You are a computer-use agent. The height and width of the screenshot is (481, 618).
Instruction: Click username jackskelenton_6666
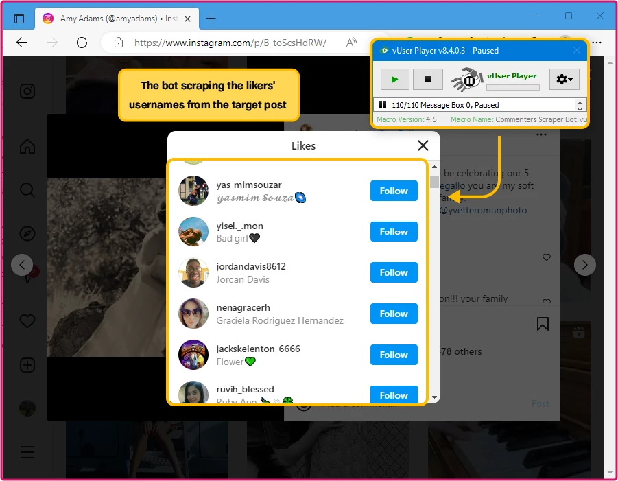pos(258,349)
